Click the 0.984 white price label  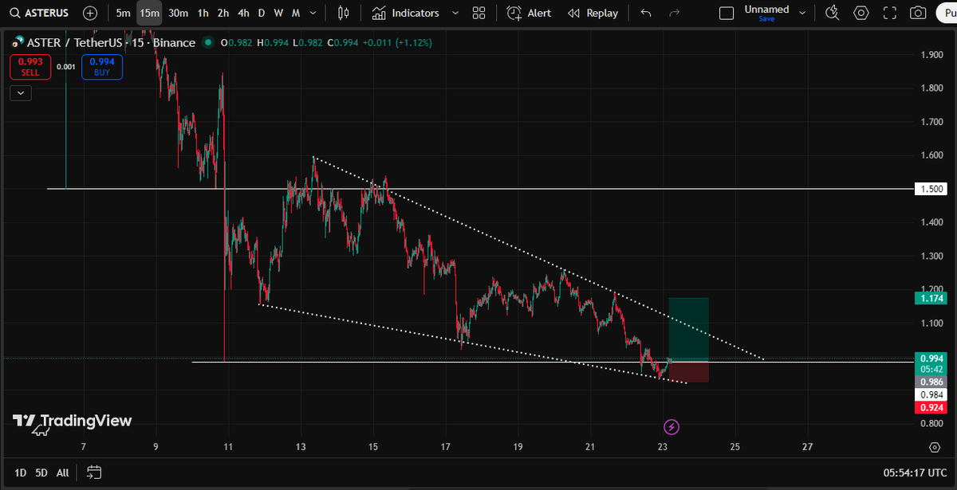pyautogui.click(x=932, y=394)
